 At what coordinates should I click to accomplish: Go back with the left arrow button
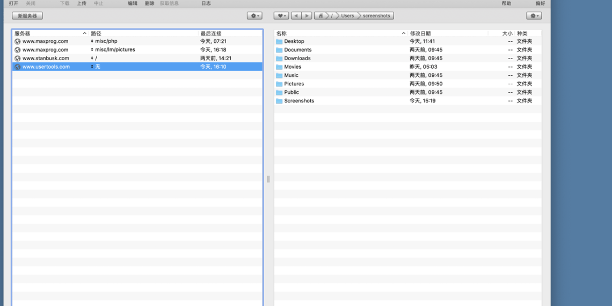coord(296,16)
